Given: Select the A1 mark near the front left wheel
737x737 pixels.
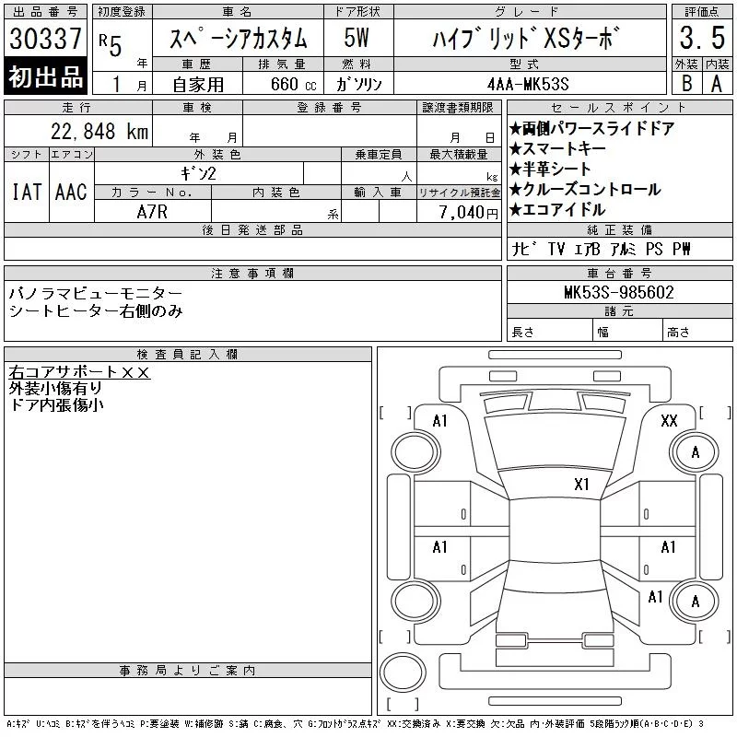Looking at the screenshot, I should point(440,421).
